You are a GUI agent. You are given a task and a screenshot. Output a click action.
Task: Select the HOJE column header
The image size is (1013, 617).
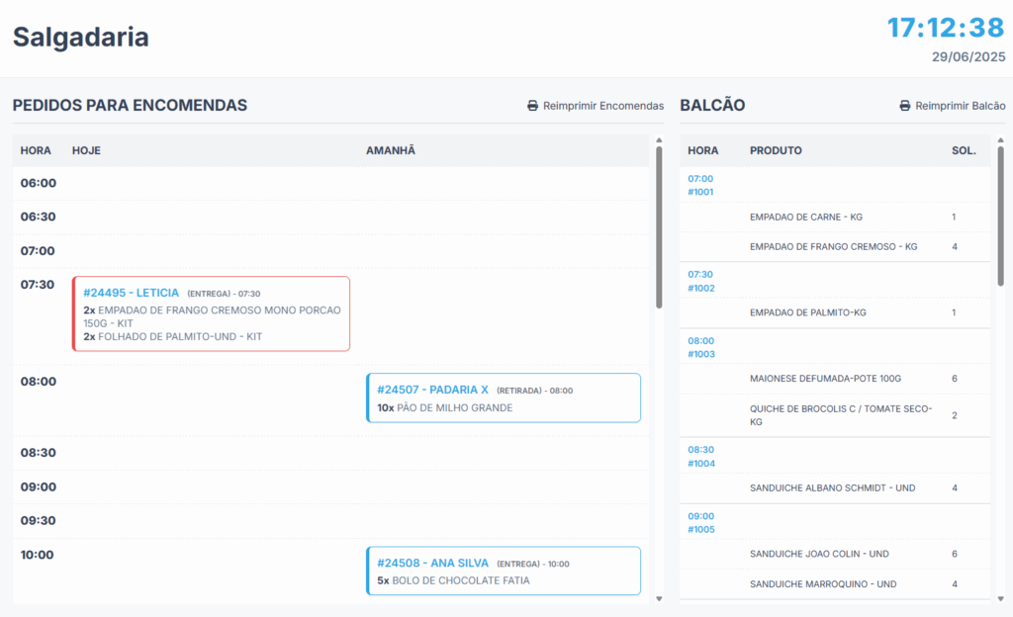point(86,150)
